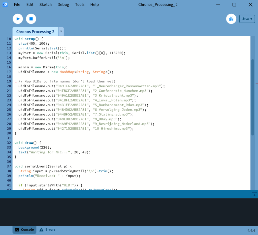Screen dimensions: 258x235
Task: Open the Help menu
Action: point(94,5)
